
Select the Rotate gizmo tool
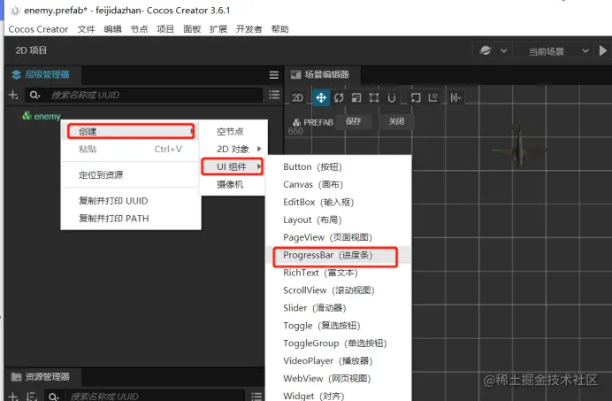(x=339, y=97)
